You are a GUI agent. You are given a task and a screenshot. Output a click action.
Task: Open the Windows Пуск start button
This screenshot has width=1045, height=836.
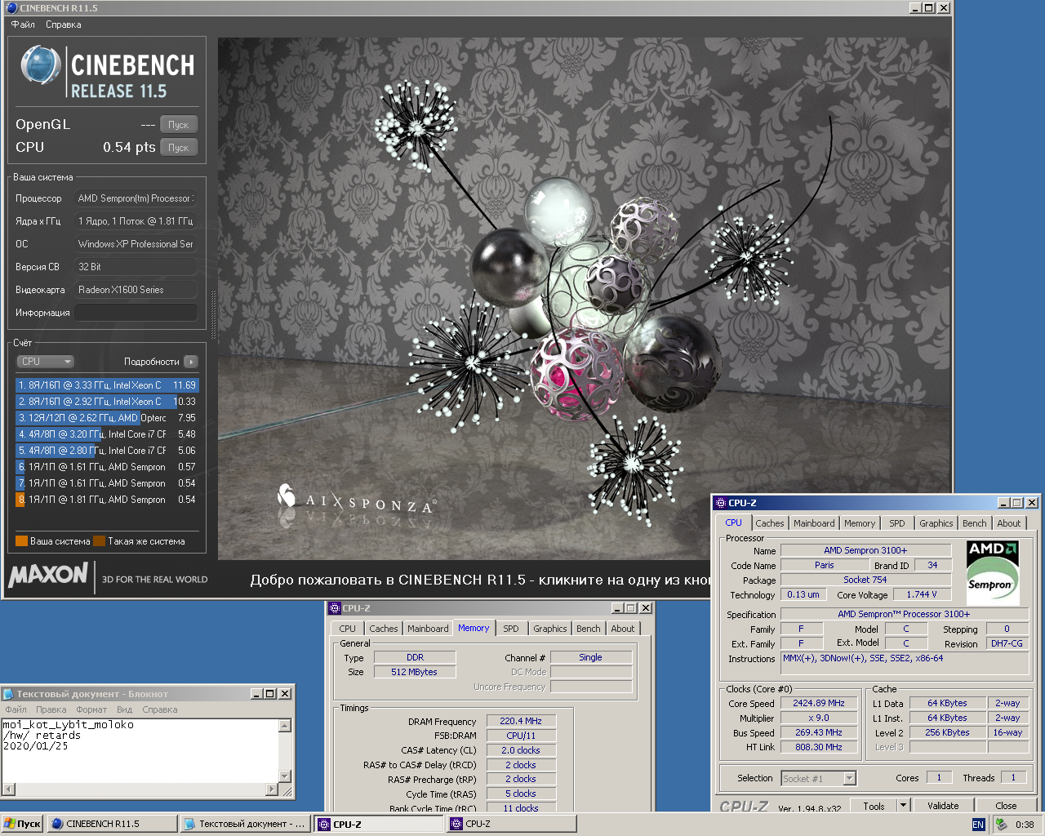tap(23, 824)
